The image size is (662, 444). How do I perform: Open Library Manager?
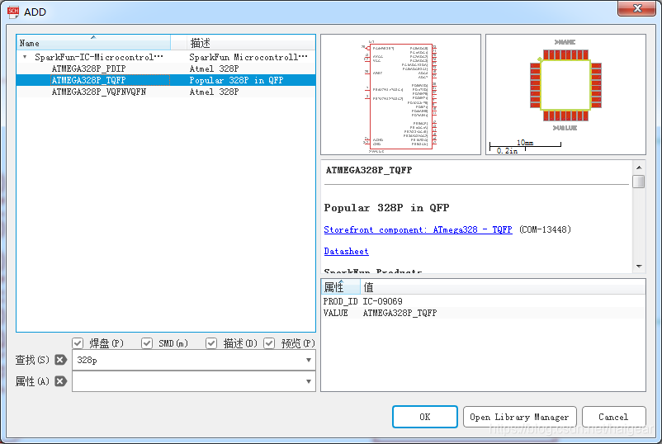coord(519,417)
